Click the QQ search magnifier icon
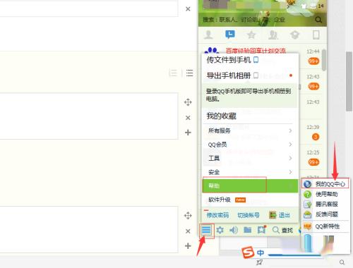 click(x=318, y=20)
